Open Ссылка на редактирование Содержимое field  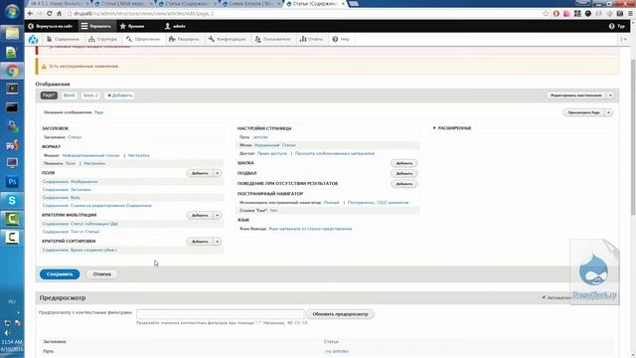coord(97,206)
